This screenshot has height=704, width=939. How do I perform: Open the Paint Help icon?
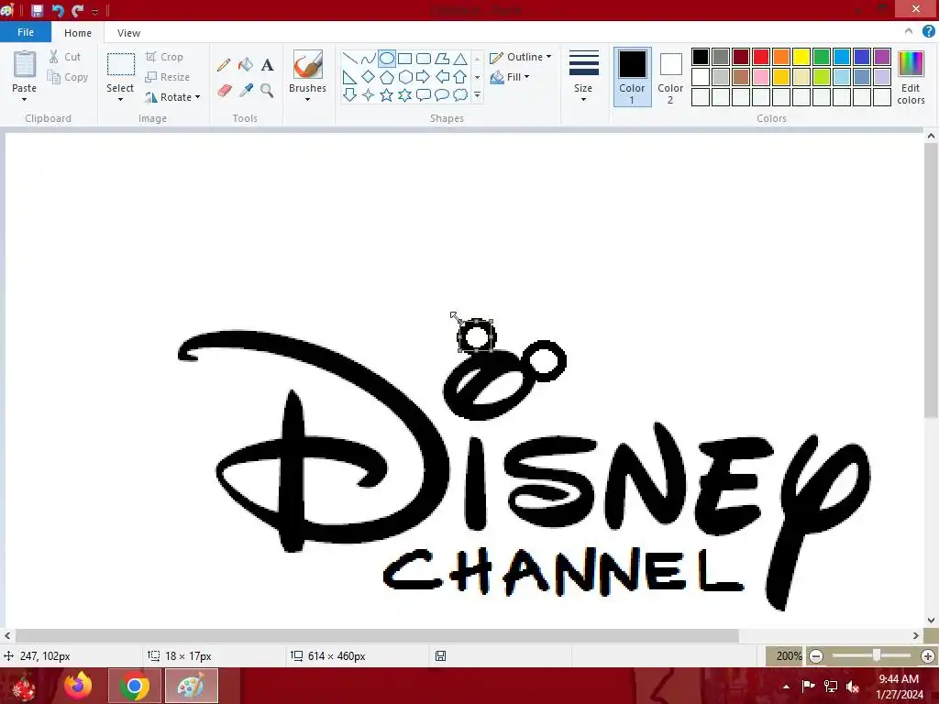click(x=928, y=32)
